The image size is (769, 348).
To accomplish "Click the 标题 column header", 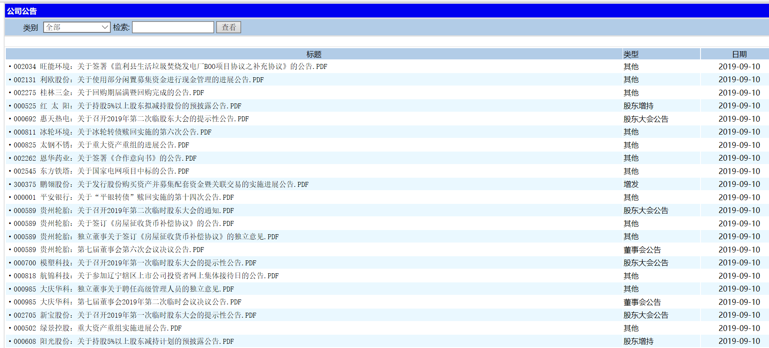I will point(314,54).
